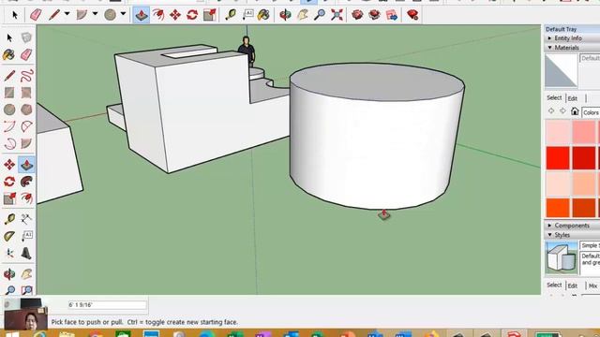Click the Make Component icon in the left palette

point(26,37)
